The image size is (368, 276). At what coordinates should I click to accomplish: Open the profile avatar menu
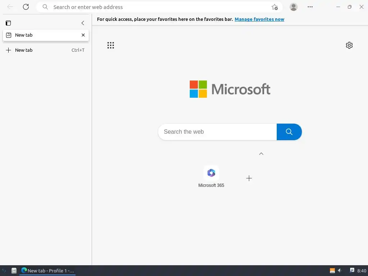(x=293, y=7)
